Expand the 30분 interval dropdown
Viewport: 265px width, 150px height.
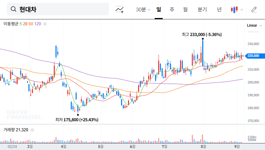pos(143,9)
